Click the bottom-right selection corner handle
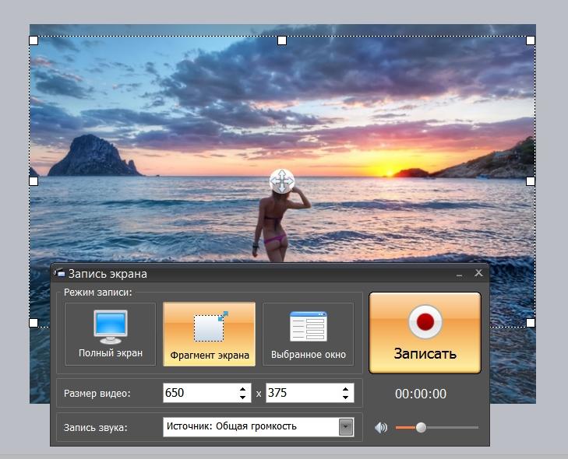 pos(531,322)
